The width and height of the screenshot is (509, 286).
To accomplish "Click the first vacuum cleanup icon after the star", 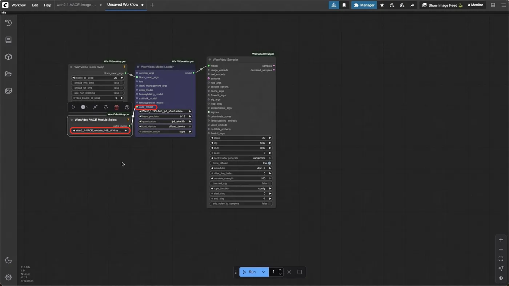I will pyautogui.click(x=392, y=5).
